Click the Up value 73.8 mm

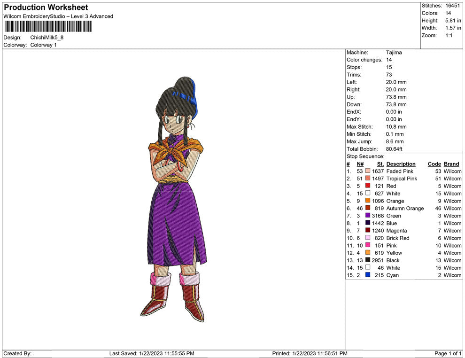(396, 97)
